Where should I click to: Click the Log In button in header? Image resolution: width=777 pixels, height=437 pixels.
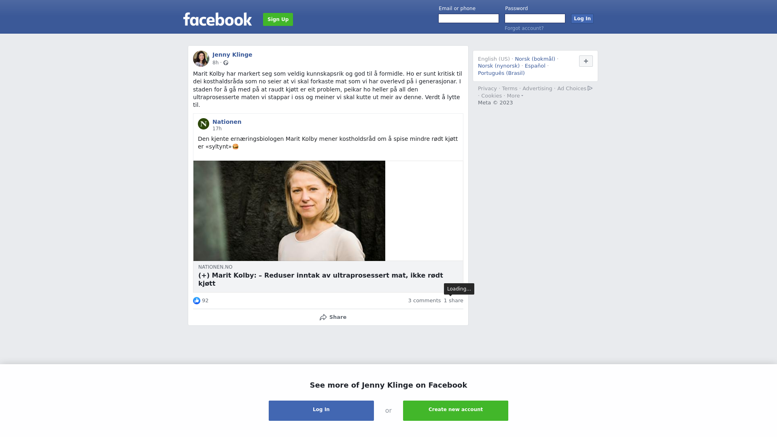point(582,19)
